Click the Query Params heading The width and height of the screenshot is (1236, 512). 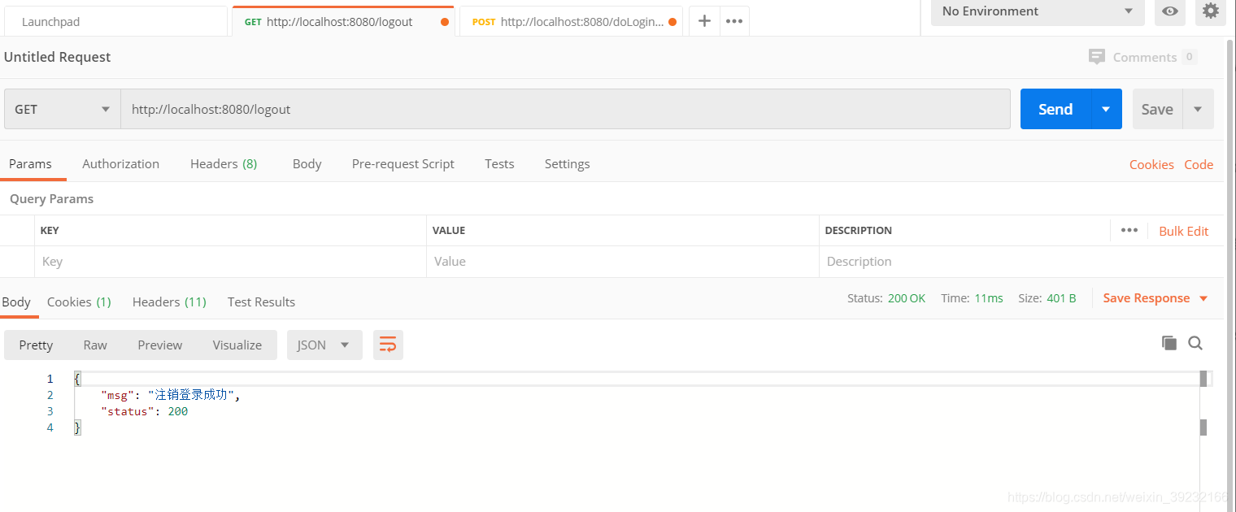click(51, 198)
